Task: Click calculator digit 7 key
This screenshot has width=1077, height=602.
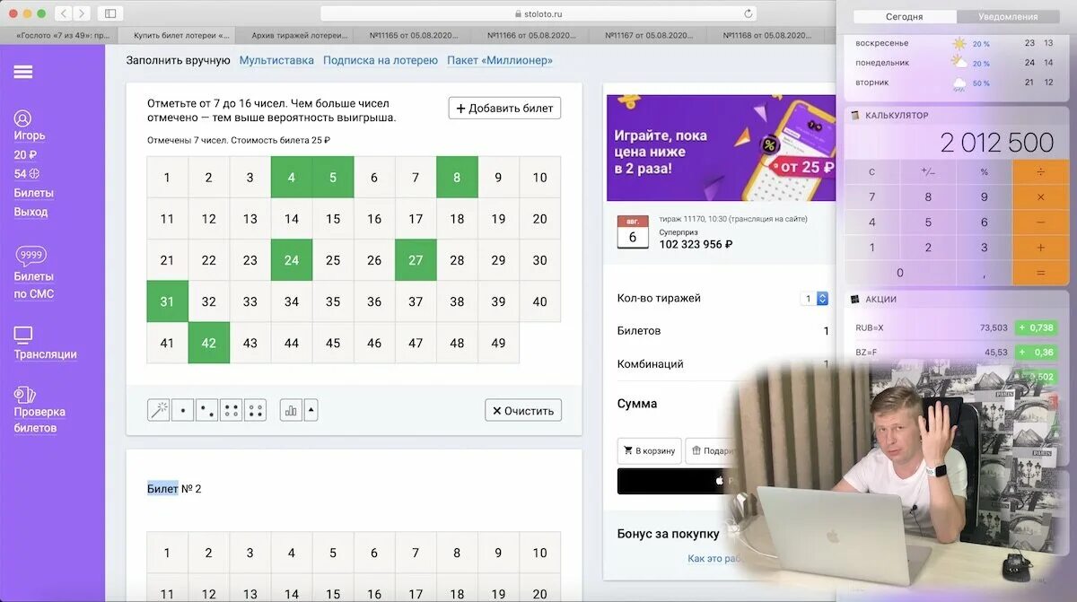Action: pos(871,196)
